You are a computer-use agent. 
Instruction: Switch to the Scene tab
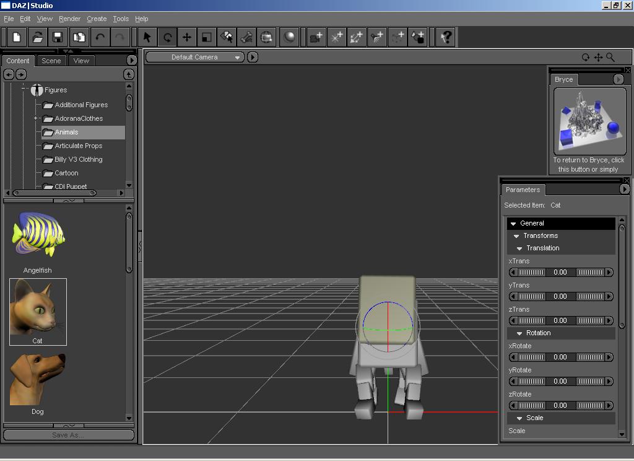coord(51,61)
